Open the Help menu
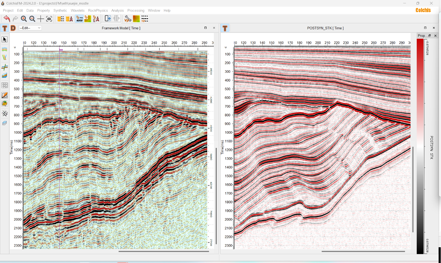441x263 pixels. (167, 10)
